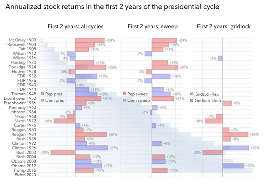The height and width of the screenshot is (184, 269).
Task: Click the red Rep pres legend swatch
Action: click(42, 94)
